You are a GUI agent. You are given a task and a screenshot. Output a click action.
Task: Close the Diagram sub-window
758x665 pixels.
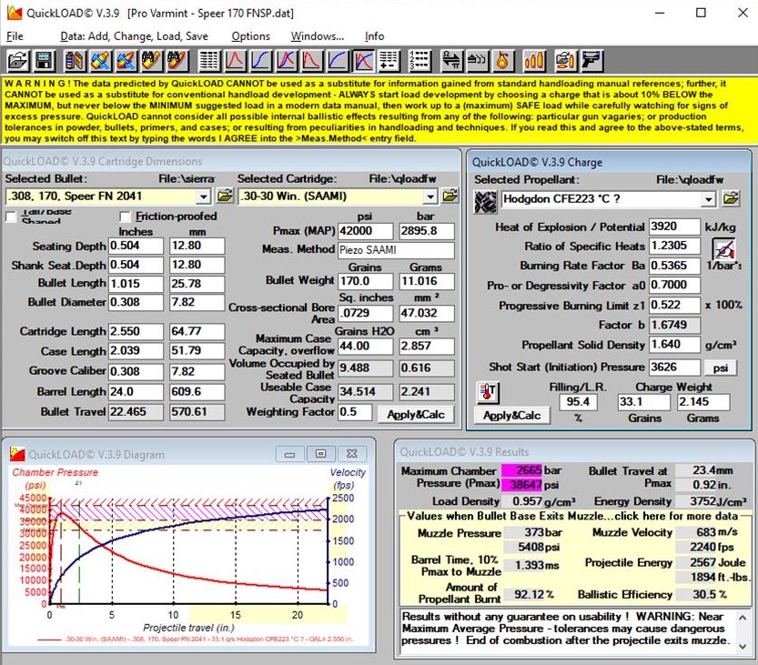[352, 454]
